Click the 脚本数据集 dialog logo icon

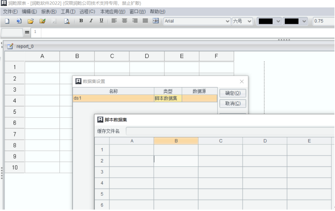click(x=100, y=120)
